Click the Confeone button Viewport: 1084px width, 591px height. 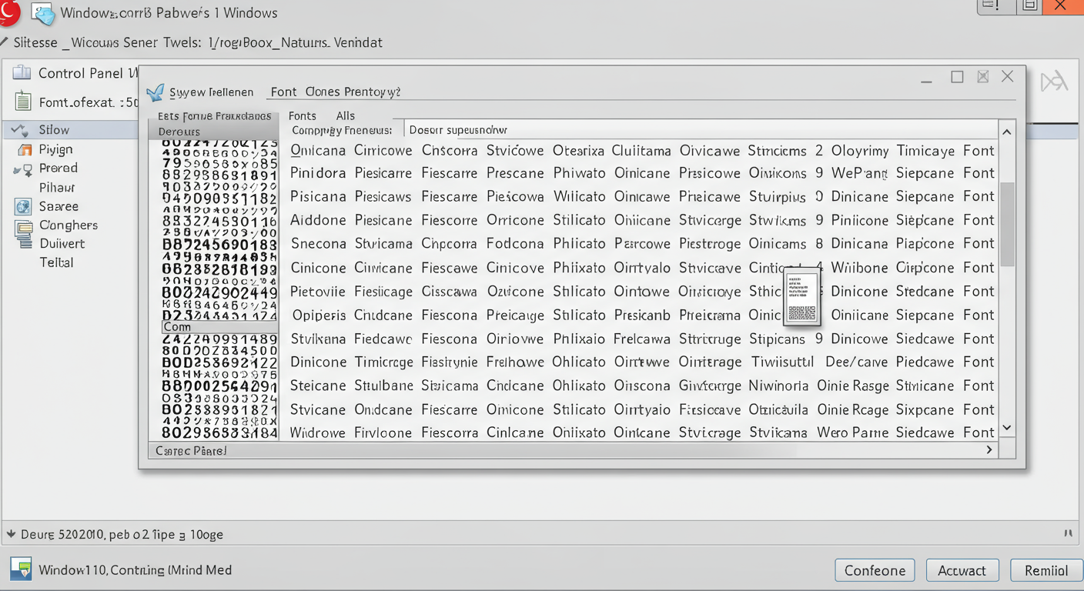click(x=875, y=570)
